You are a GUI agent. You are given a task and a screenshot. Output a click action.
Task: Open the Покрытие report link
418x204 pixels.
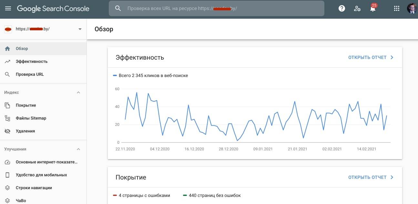371,177
